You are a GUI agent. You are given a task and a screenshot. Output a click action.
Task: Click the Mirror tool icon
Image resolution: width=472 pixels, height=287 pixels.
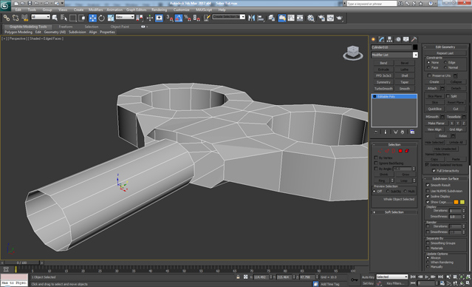coord(251,18)
